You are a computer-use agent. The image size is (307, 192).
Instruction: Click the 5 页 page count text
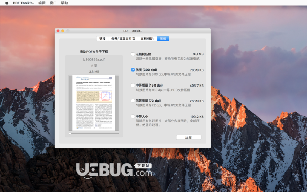coord(94,66)
